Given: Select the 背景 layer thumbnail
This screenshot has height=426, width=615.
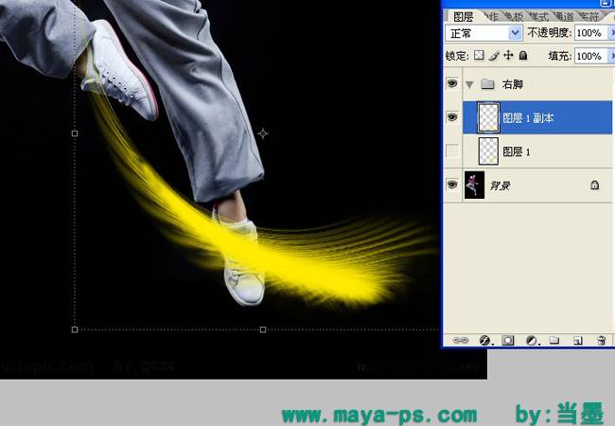Looking at the screenshot, I should pyautogui.click(x=474, y=185).
